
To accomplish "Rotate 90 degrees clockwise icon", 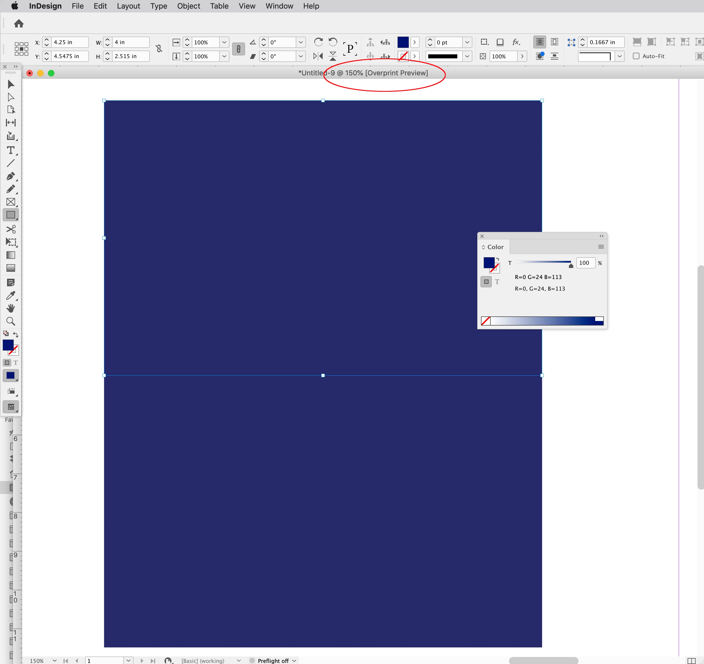I will [x=318, y=42].
